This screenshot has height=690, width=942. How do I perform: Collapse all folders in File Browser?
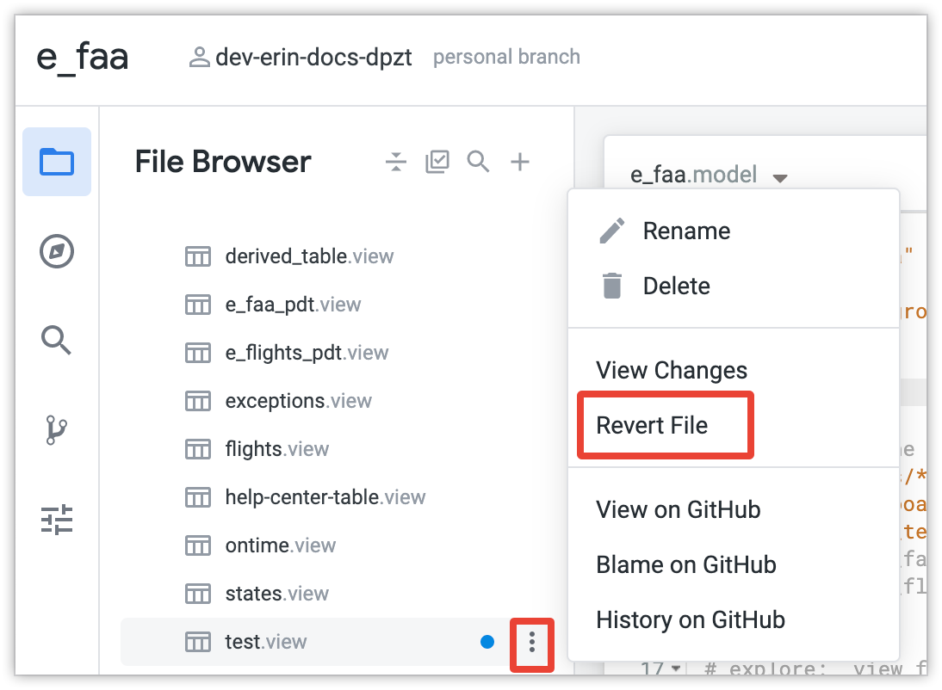coord(395,162)
